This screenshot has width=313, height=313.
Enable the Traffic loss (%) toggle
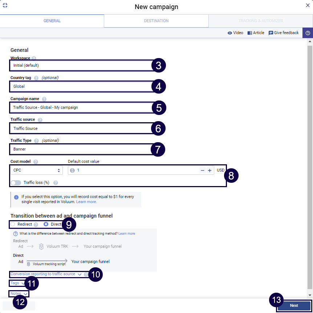(x=16, y=183)
